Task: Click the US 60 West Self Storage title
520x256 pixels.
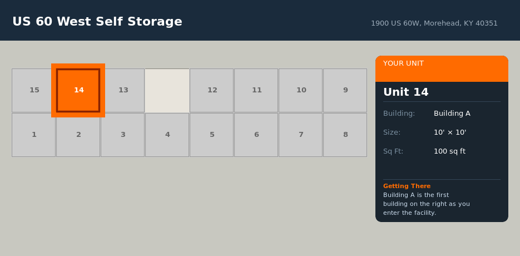Action: 97,22
